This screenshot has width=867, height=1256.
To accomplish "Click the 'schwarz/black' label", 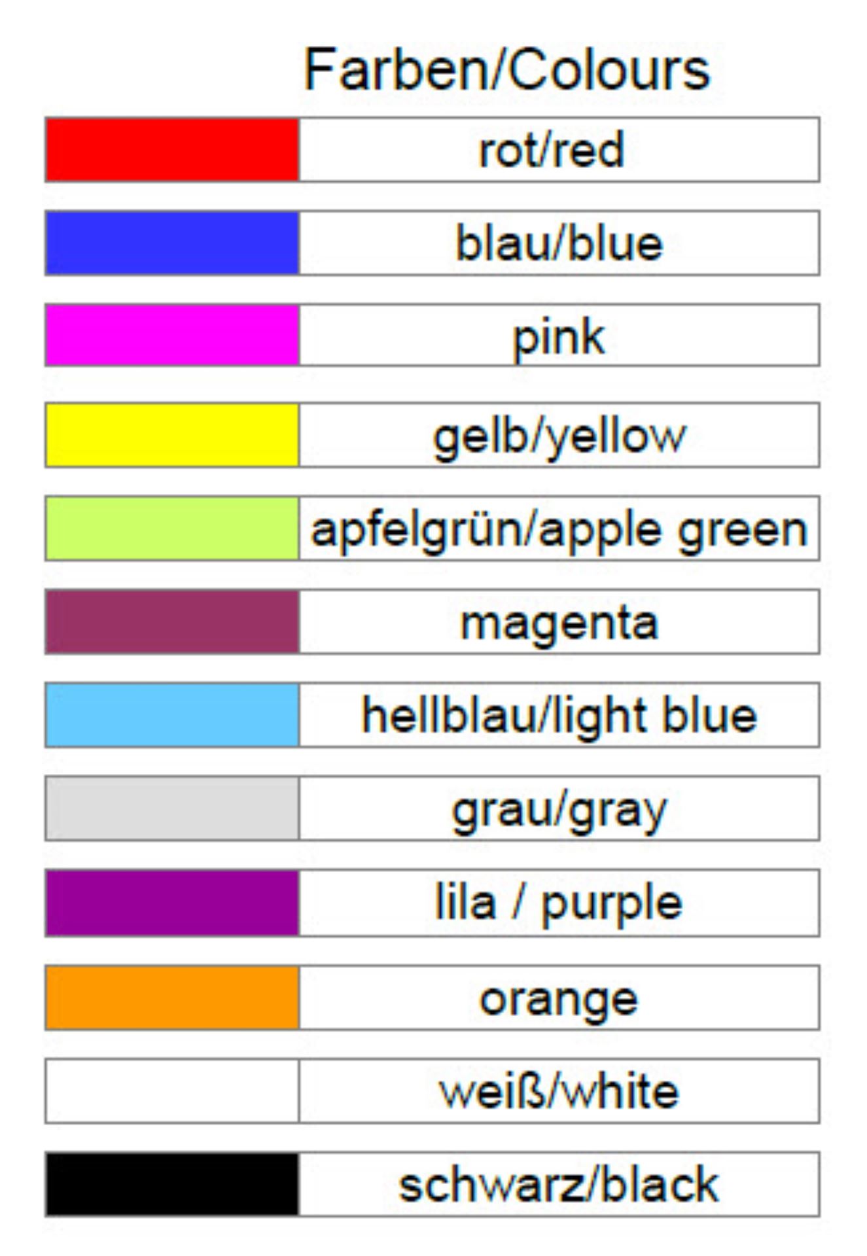I will pyautogui.click(x=559, y=1185).
